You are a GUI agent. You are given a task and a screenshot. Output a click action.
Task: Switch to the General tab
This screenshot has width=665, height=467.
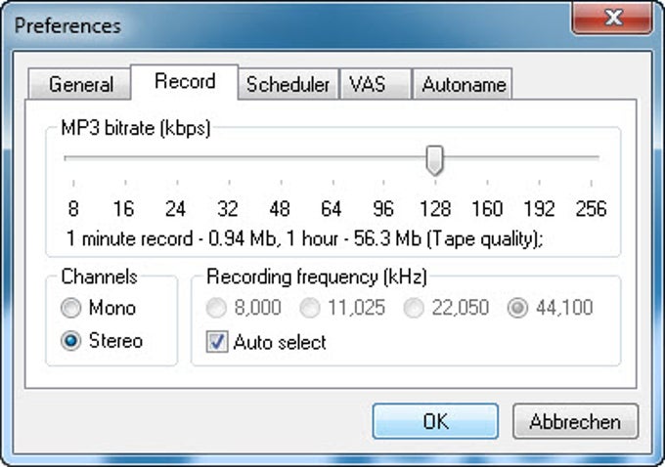(79, 84)
